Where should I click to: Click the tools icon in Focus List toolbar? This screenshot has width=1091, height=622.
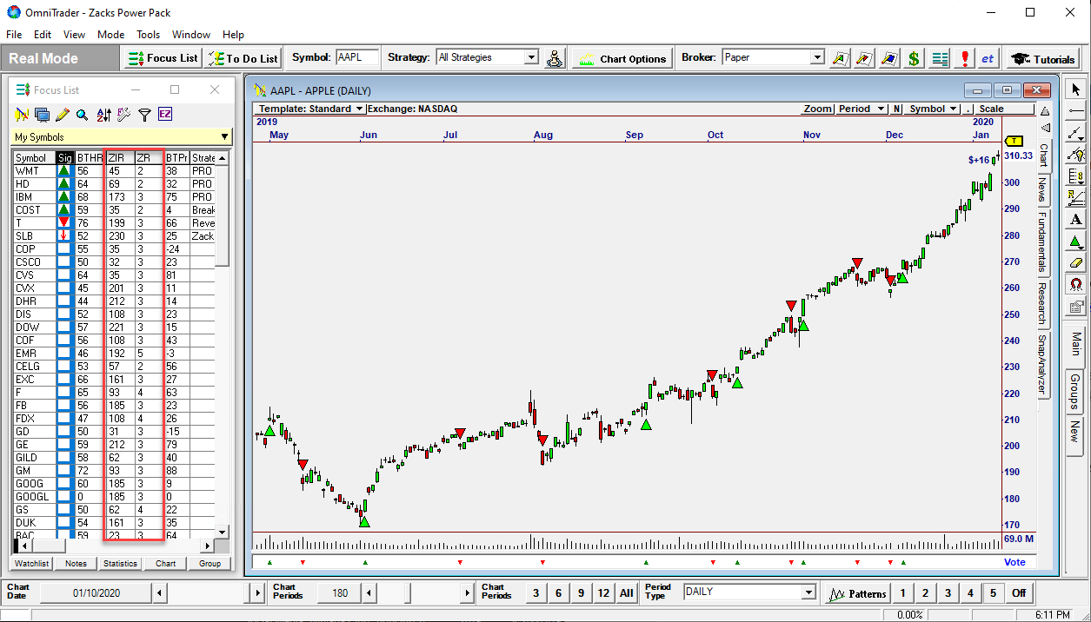pyautogui.click(x=123, y=115)
